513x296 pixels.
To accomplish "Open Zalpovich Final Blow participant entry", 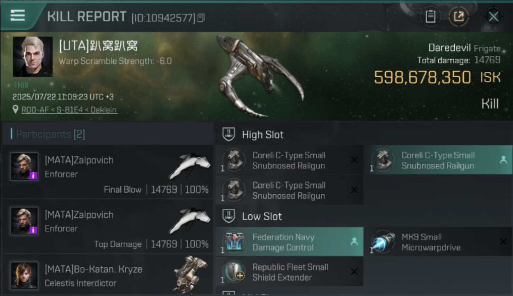I will (108, 172).
